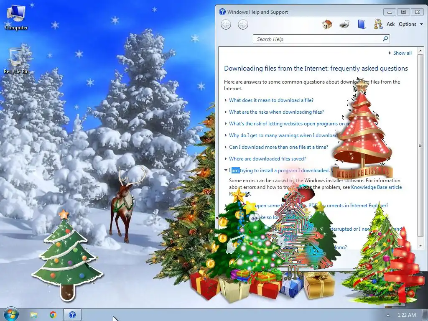Launch Chrome from the taskbar
The image size is (428, 321).
(53, 315)
